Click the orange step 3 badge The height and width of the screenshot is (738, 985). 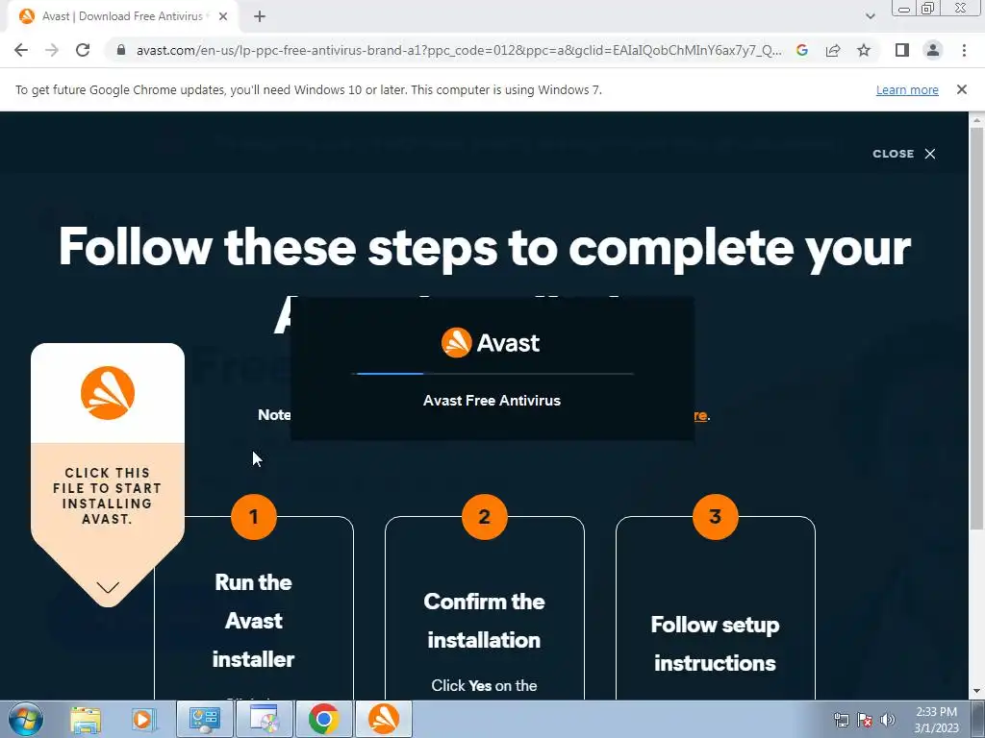pyautogui.click(x=715, y=516)
